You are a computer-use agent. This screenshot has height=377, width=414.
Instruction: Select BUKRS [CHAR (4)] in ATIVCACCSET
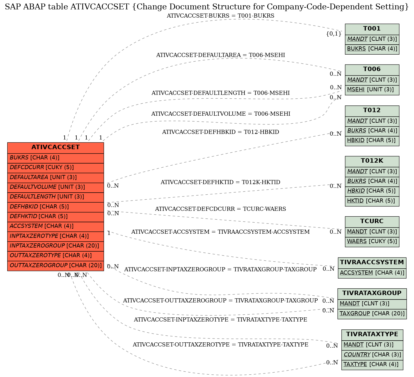click(x=56, y=158)
